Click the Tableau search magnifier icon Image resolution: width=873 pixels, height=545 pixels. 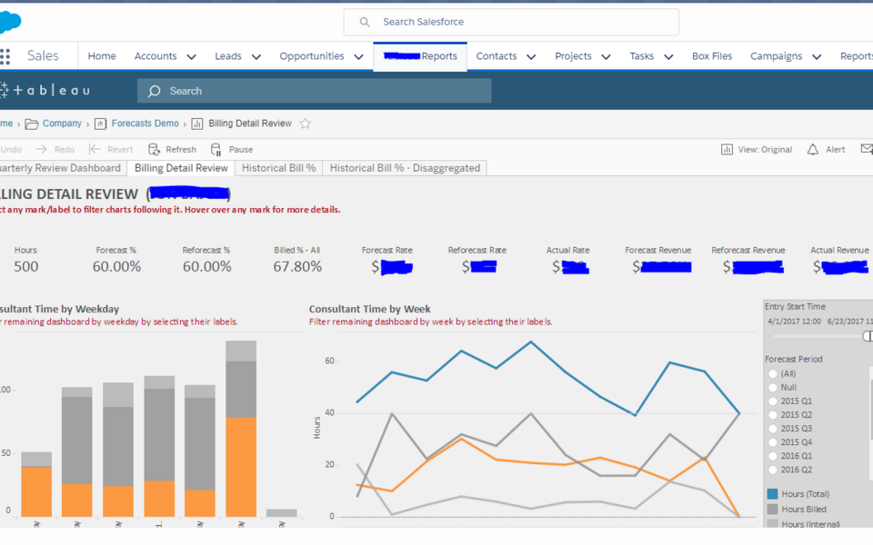[x=155, y=91]
